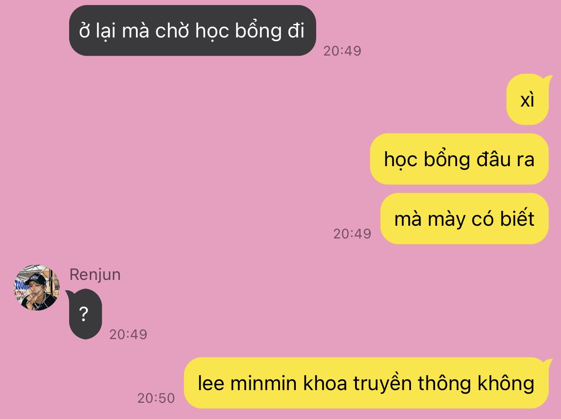The height and width of the screenshot is (419, 561).
Task: Select the dark "?" message bubble
Action: (x=84, y=314)
